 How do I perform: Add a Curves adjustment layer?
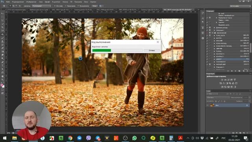coord(228,80)
